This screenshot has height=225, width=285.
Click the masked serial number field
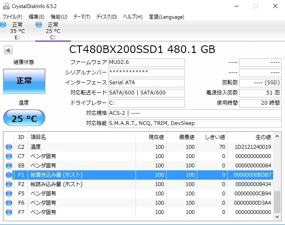146,73
